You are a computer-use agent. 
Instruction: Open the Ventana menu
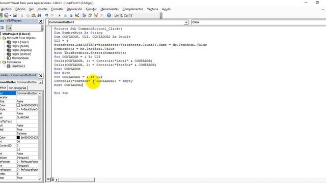(x=152, y=9)
